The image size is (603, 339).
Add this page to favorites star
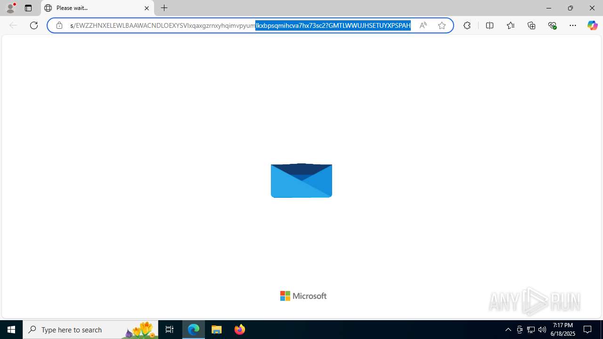(442, 25)
